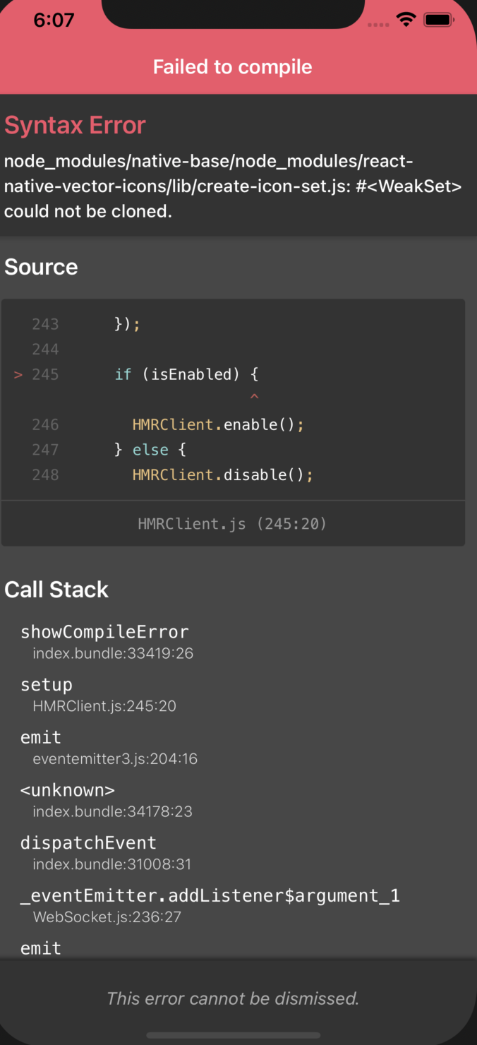Open the showCompileError stack frame

104,632
